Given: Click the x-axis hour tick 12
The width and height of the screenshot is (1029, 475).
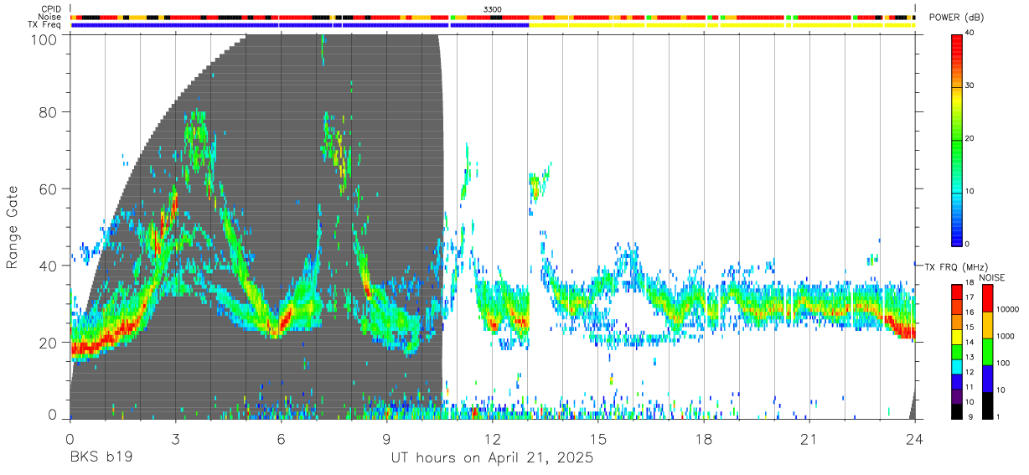Looking at the screenshot, I should (492, 438).
